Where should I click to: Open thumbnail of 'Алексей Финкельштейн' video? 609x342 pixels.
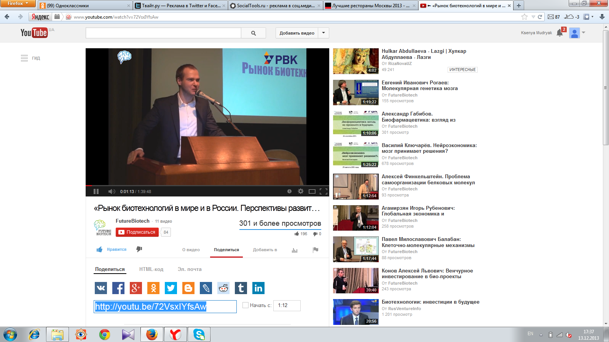356,187
